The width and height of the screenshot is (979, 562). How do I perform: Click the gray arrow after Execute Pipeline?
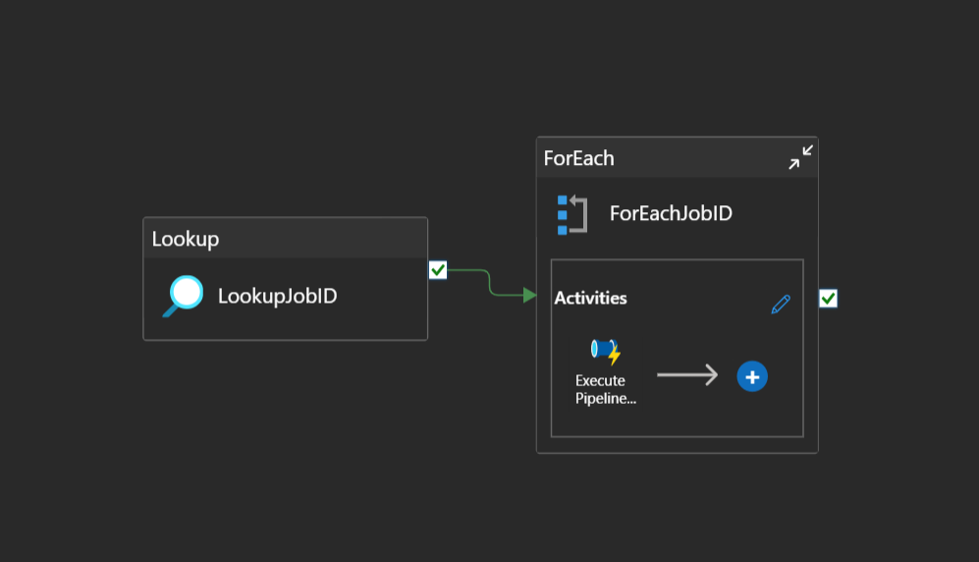click(686, 375)
